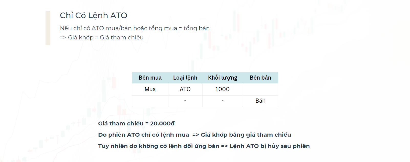This screenshot has width=410, height=162.
Task: Click the dash under Loại lệnh column
Action: click(185, 101)
